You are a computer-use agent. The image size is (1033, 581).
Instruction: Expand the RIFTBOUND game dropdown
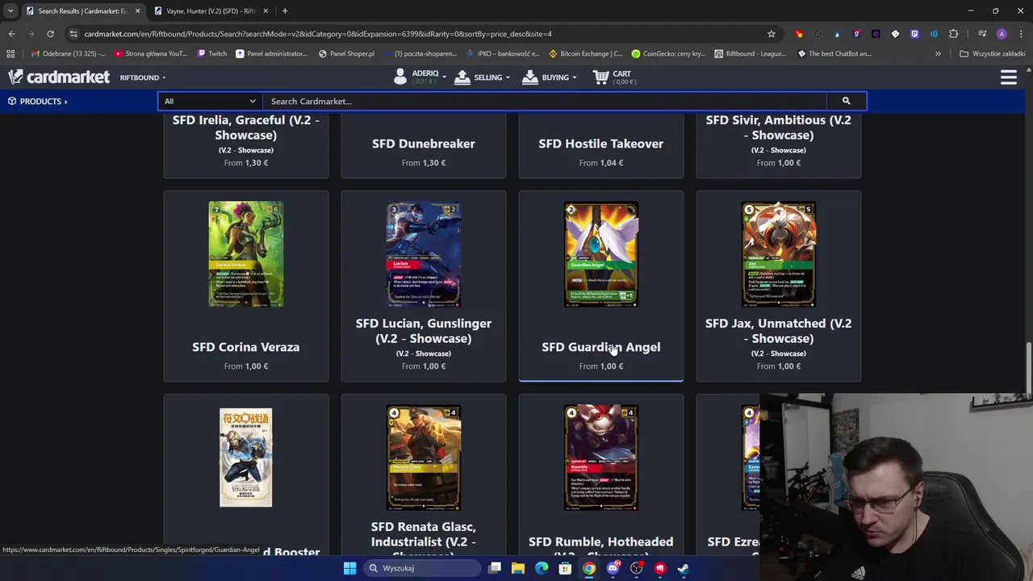143,77
